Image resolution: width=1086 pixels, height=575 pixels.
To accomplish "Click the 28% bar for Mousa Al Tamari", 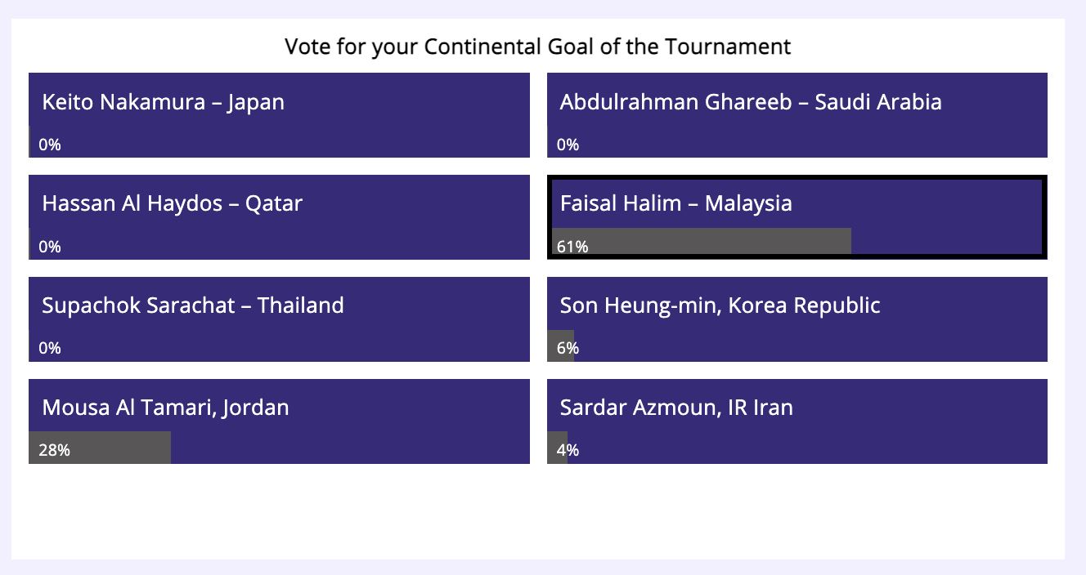I will click(x=98, y=447).
